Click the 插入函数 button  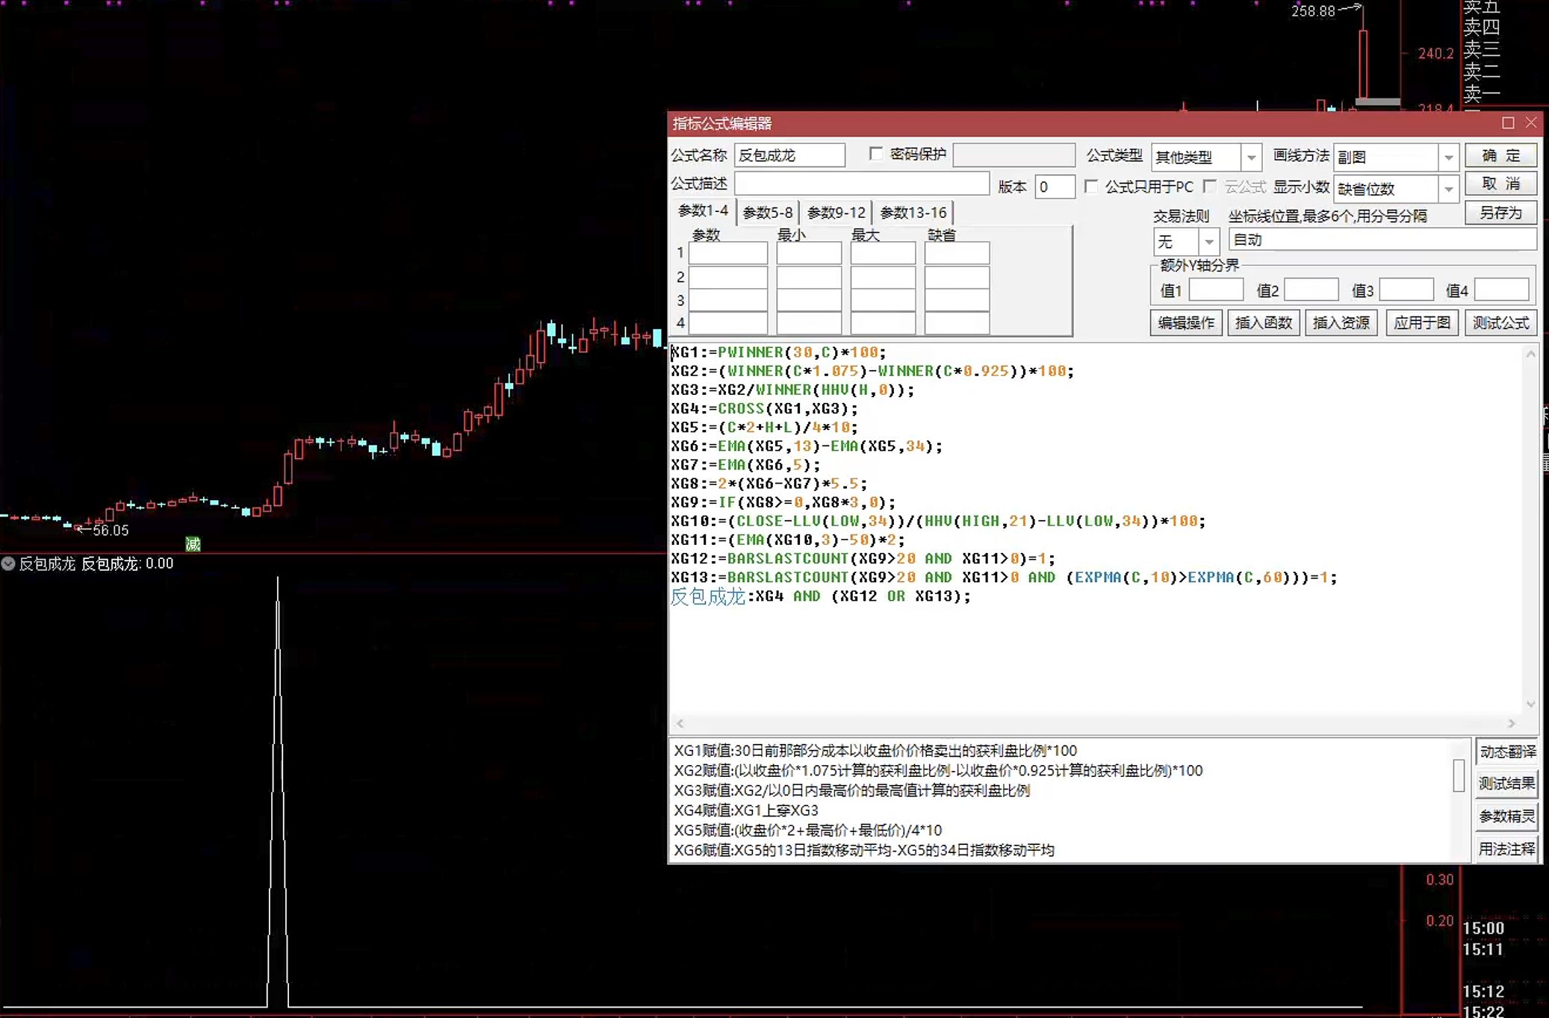click(x=1264, y=322)
